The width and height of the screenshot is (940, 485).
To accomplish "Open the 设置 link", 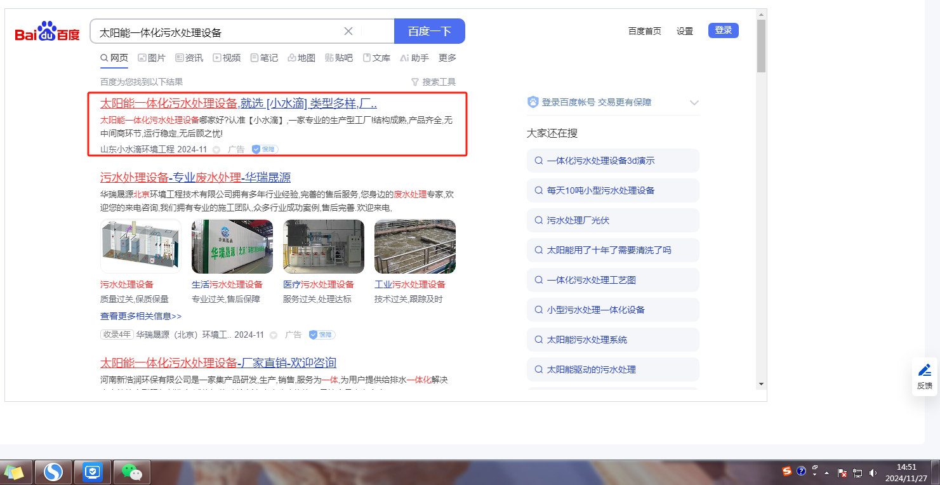I will tap(685, 30).
